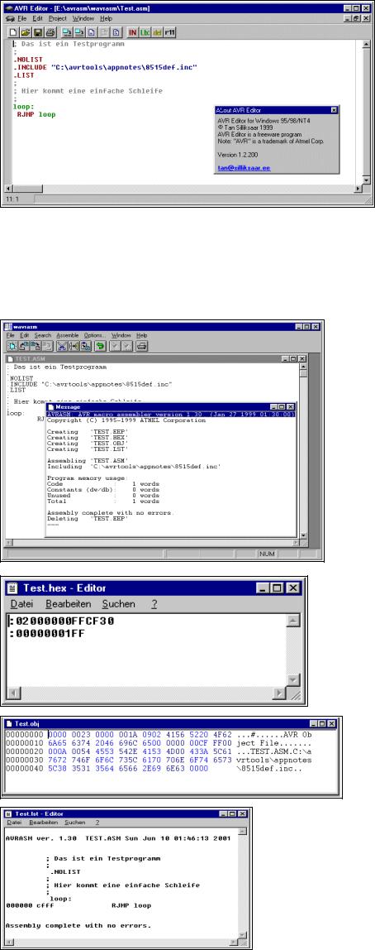Open the Search menu in wavrasm
375x950 pixels.
coord(43,335)
